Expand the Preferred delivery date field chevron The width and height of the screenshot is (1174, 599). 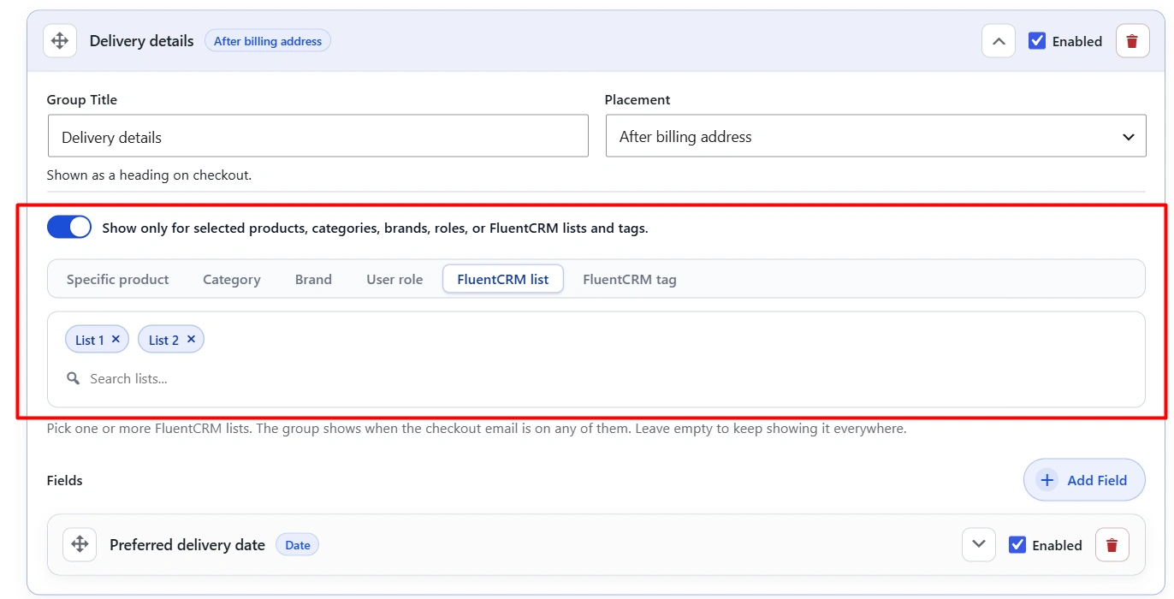pos(979,544)
